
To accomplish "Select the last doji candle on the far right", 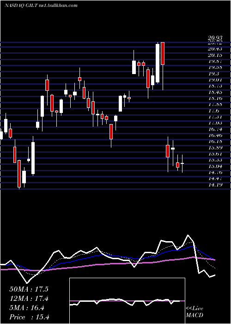I will 182,163.
